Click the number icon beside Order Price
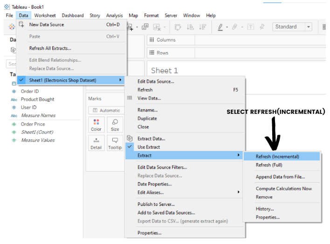 click(14, 124)
